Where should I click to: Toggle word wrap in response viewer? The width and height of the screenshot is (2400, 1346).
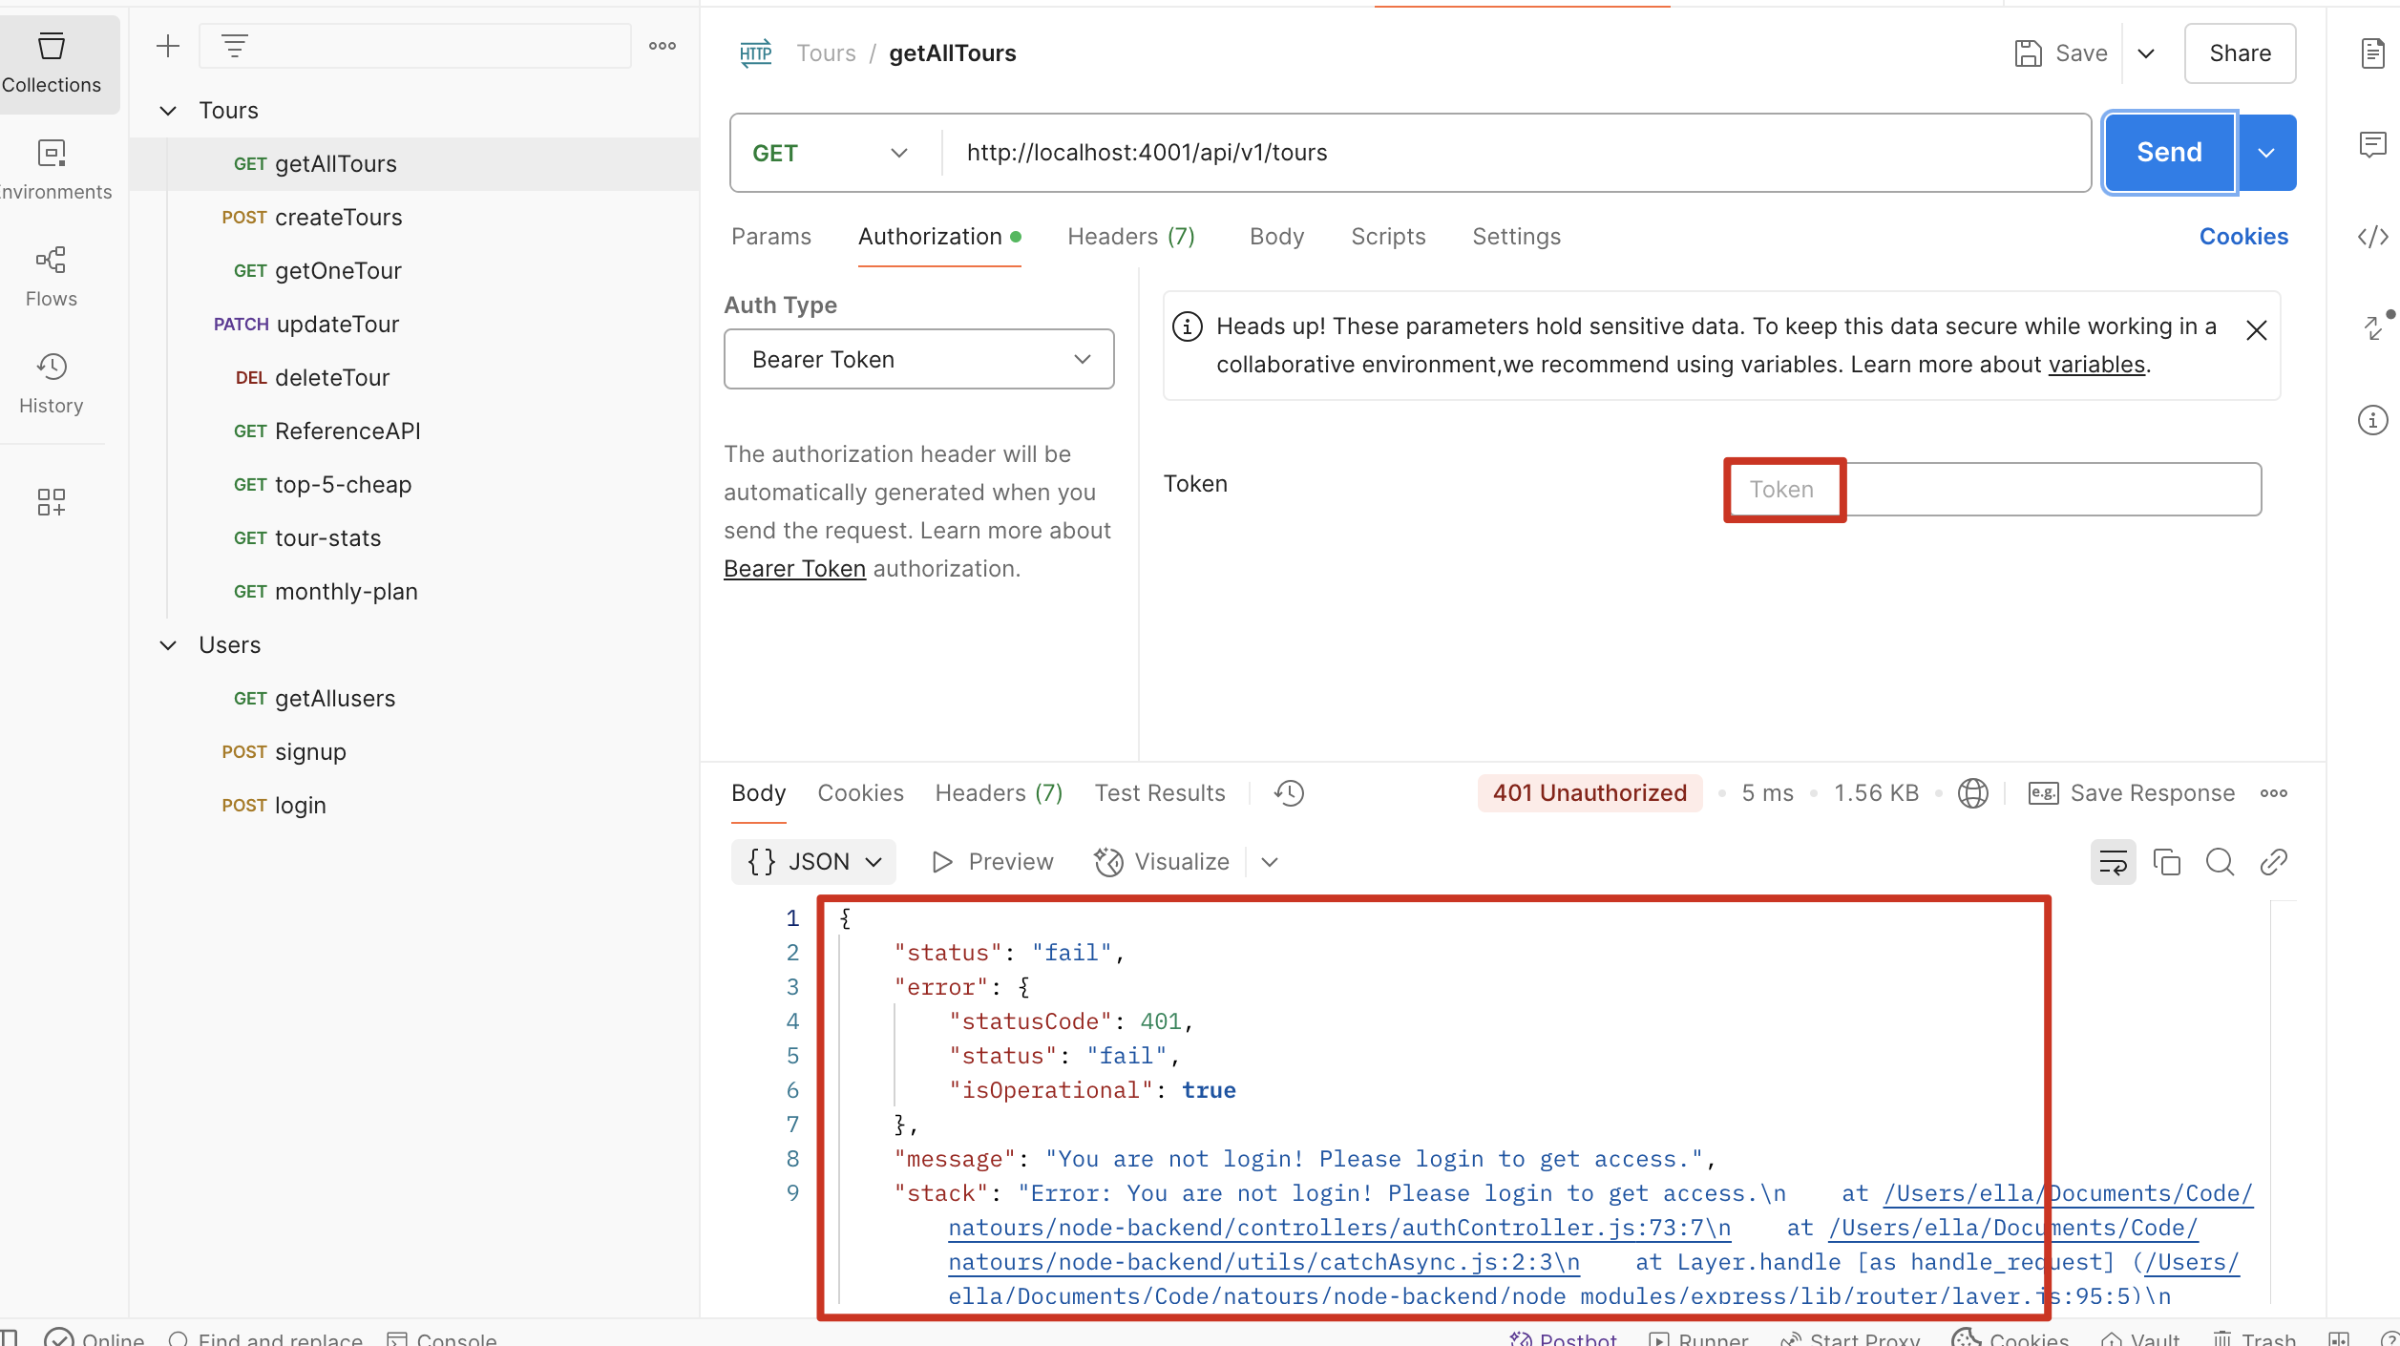click(x=2113, y=862)
